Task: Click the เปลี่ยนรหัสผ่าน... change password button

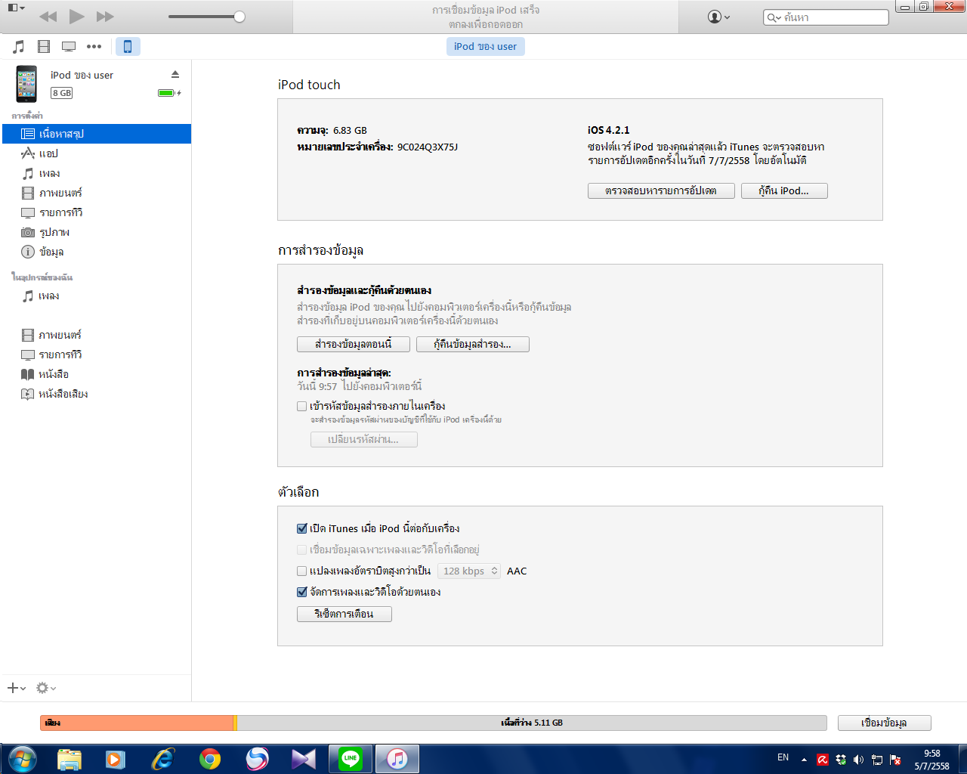Action: (x=364, y=440)
